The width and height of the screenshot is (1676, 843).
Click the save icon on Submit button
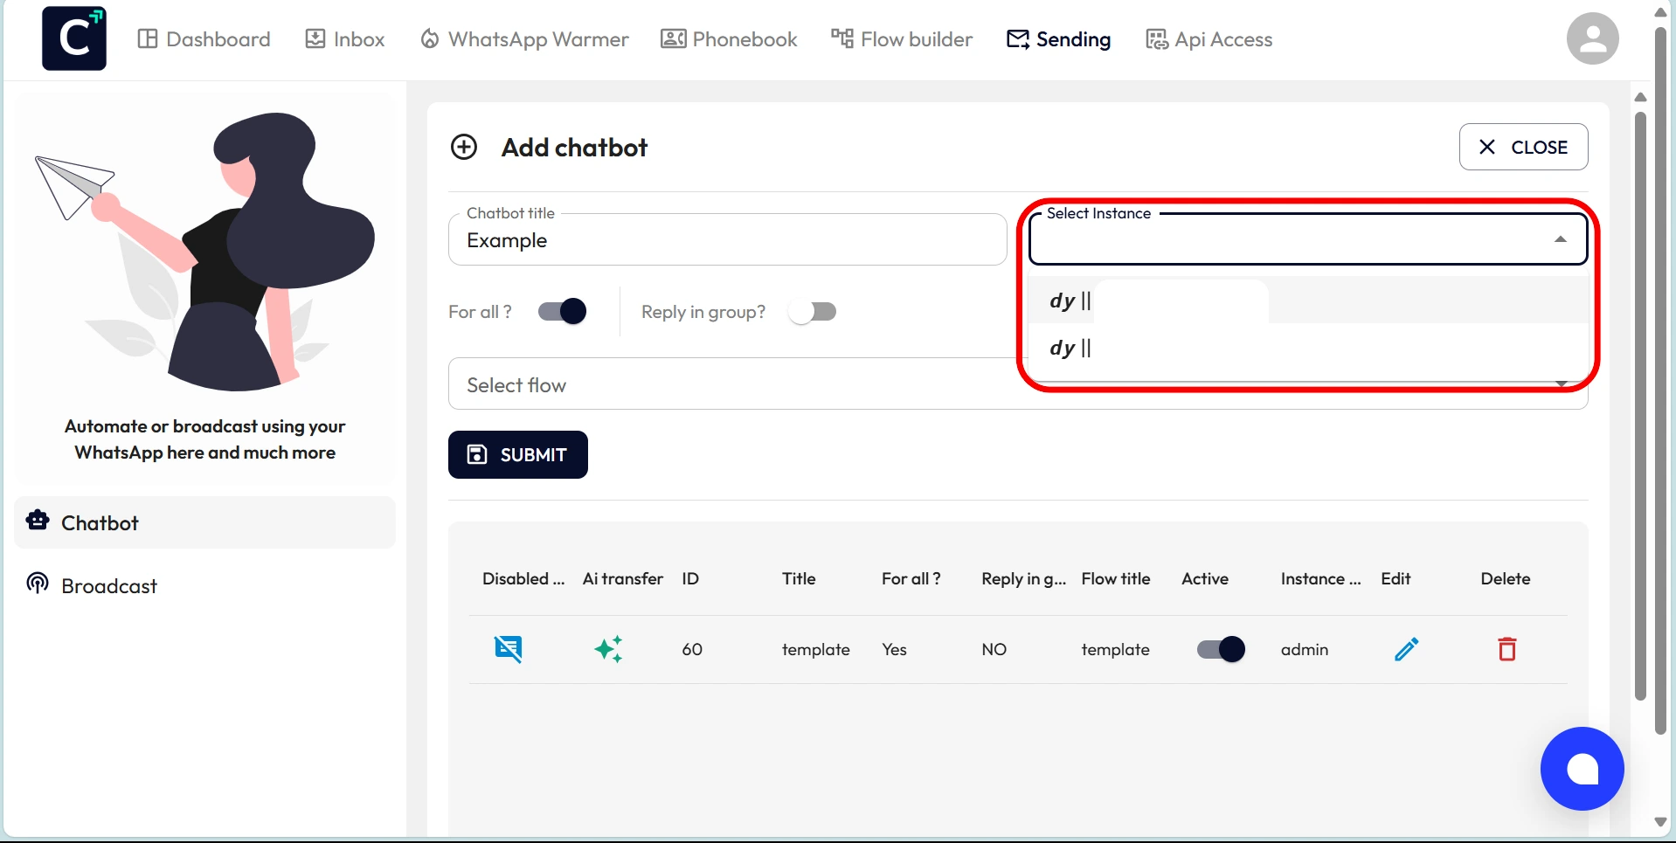(477, 454)
